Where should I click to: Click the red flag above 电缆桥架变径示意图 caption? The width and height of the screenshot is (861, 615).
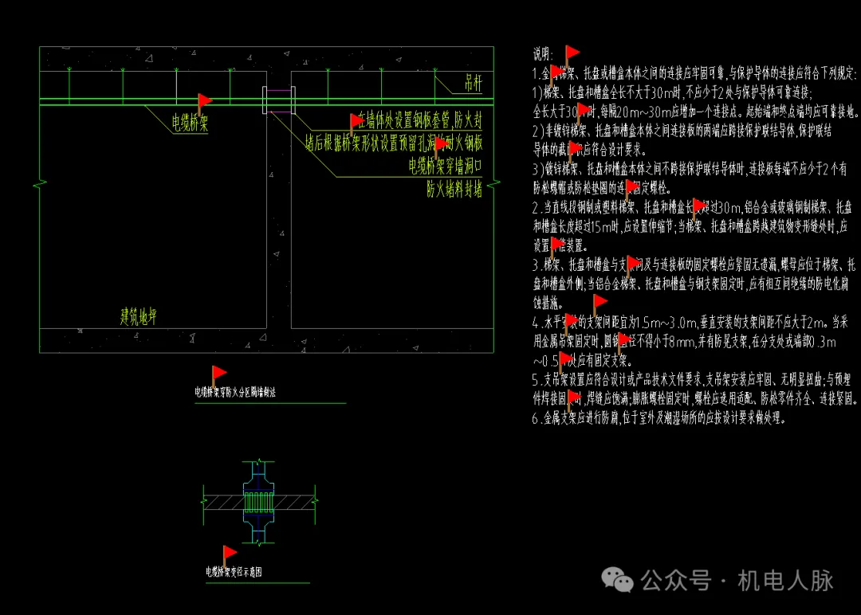tap(229, 552)
